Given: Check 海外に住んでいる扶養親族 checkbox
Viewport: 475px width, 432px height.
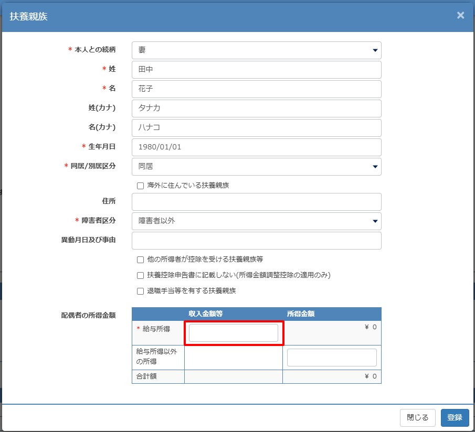Looking at the screenshot, I should point(140,186).
